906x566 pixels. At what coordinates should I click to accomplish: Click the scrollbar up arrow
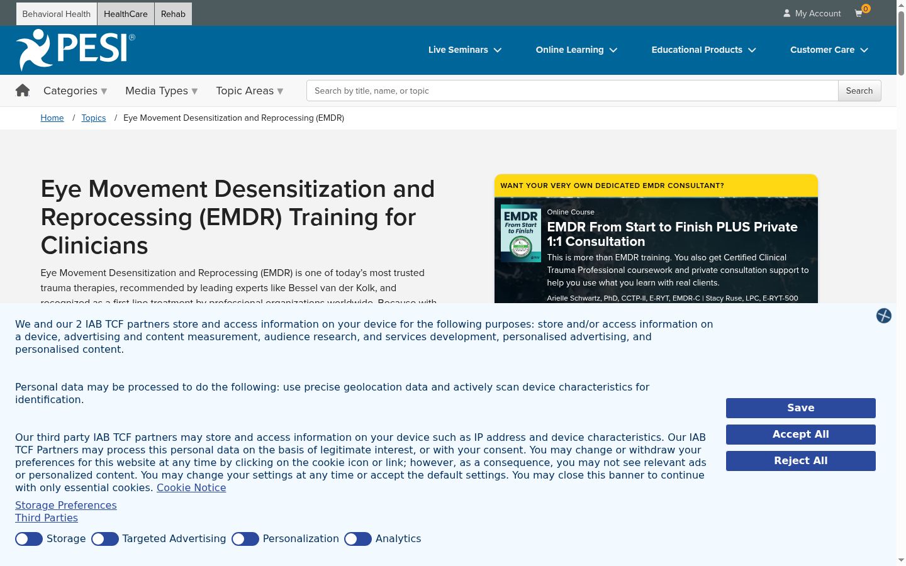[901, 4]
